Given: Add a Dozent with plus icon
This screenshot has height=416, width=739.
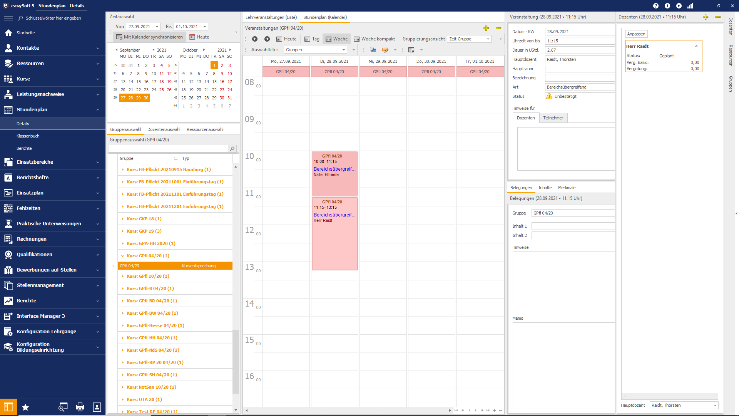Looking at the screenshot, I should 706,17.
